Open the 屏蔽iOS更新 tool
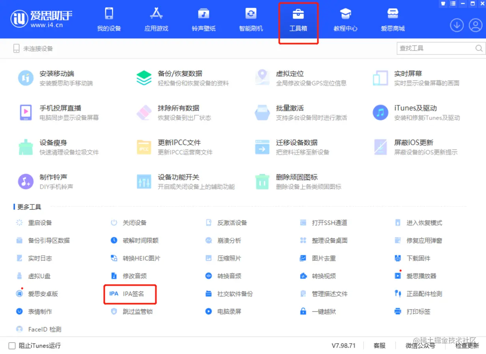 click(x=415, y=147)
